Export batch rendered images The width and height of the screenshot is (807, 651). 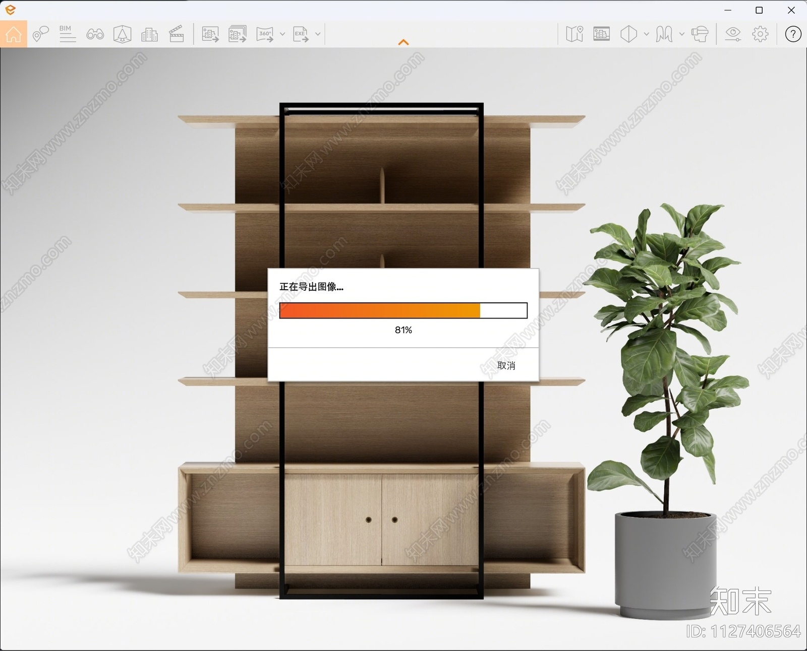point(238,34)
